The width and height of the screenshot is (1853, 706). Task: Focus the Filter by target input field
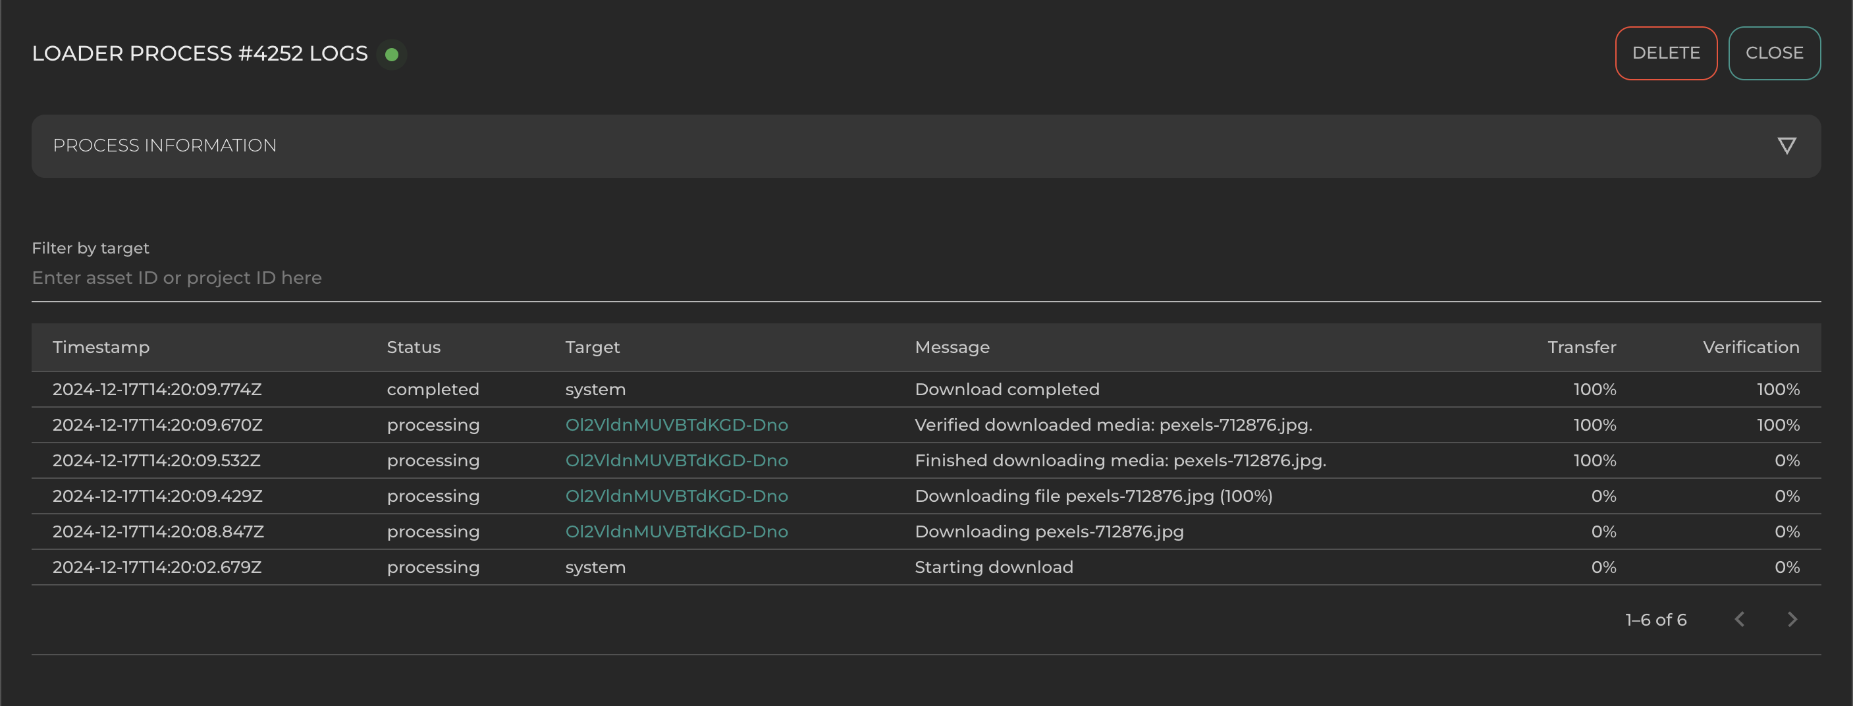[x=925, y=278]
